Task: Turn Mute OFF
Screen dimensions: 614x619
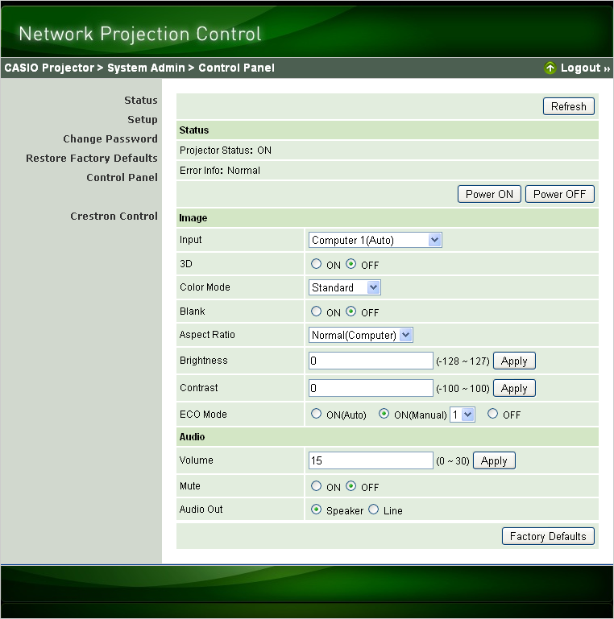Action: [351, 486]
